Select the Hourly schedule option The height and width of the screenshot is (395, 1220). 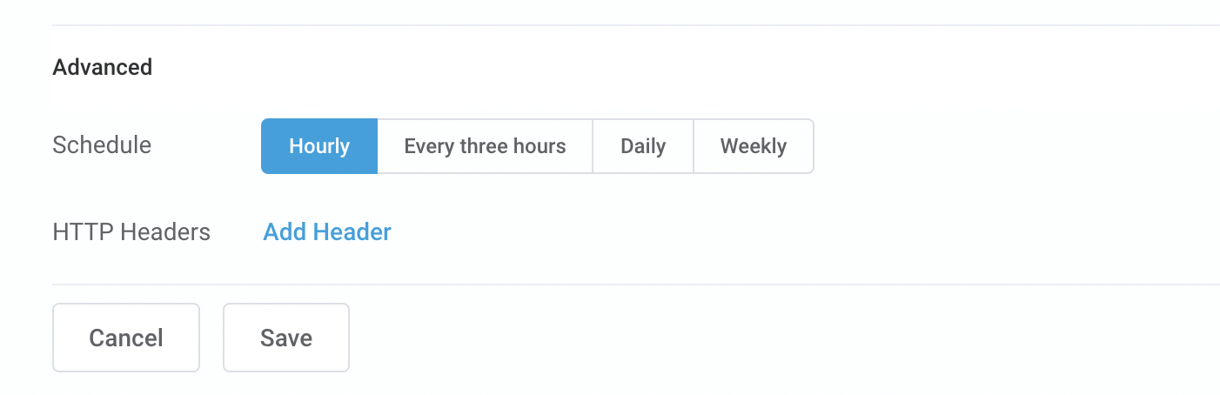click(319, 146)
